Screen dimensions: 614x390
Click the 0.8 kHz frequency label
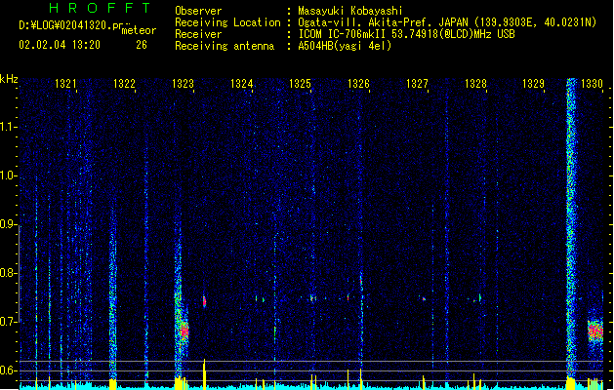(8, 273)
